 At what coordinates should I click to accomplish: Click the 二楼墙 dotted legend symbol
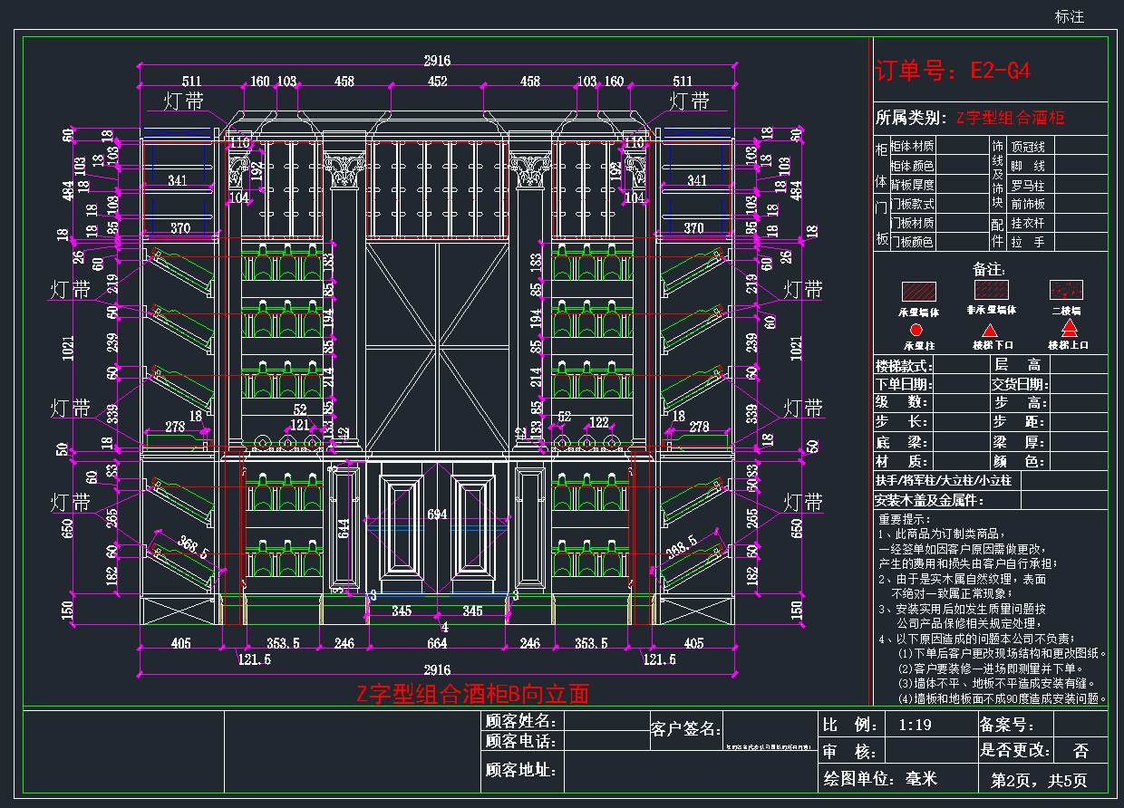1066,290
